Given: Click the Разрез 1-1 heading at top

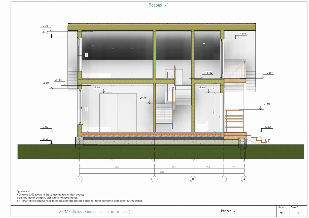Looking at the screenshot, I should (158, 5).
